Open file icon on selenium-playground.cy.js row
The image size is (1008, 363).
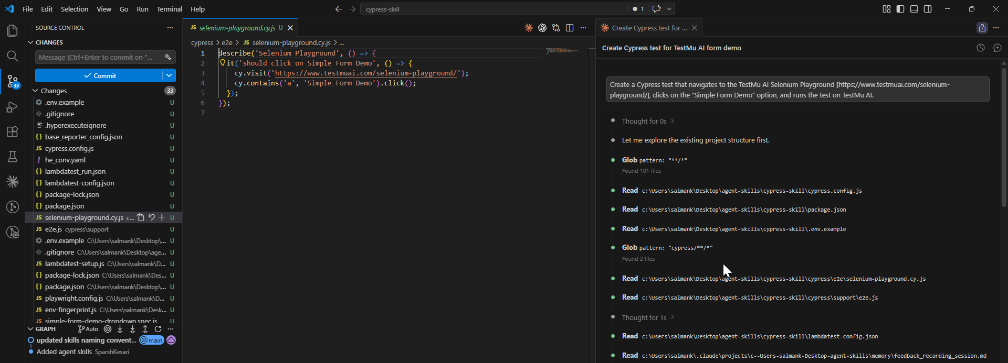[140, 217]
